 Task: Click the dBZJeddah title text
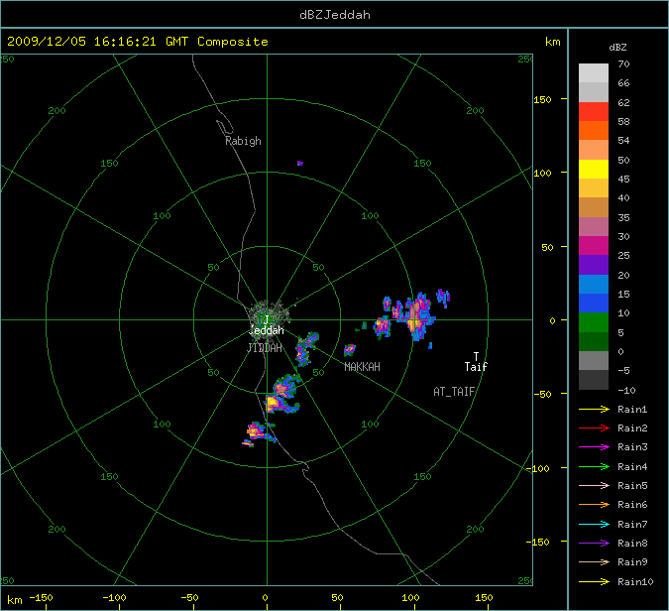[x=335, y=15]
